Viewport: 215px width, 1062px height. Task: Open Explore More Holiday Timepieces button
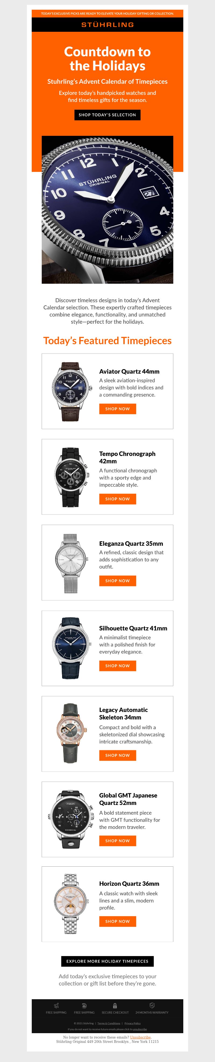click(x=107, y=961)
